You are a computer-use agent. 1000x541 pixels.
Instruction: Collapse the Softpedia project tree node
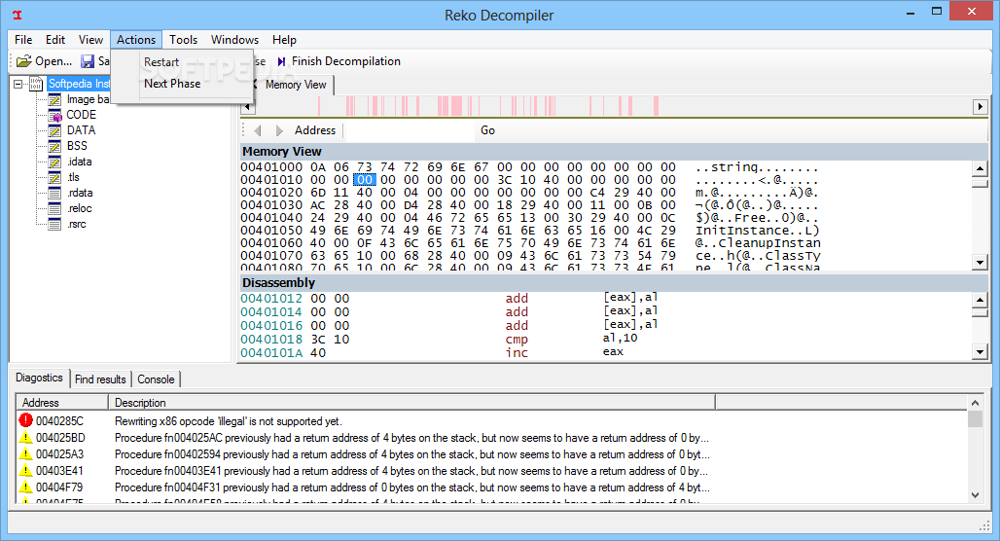[x=18, y=85]
